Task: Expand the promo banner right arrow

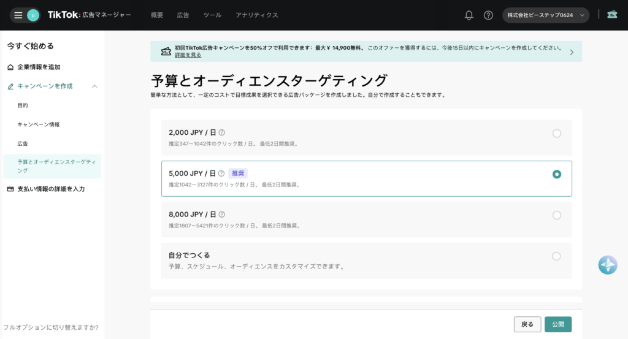Action: pyautogui.click(x=572, y=52)
